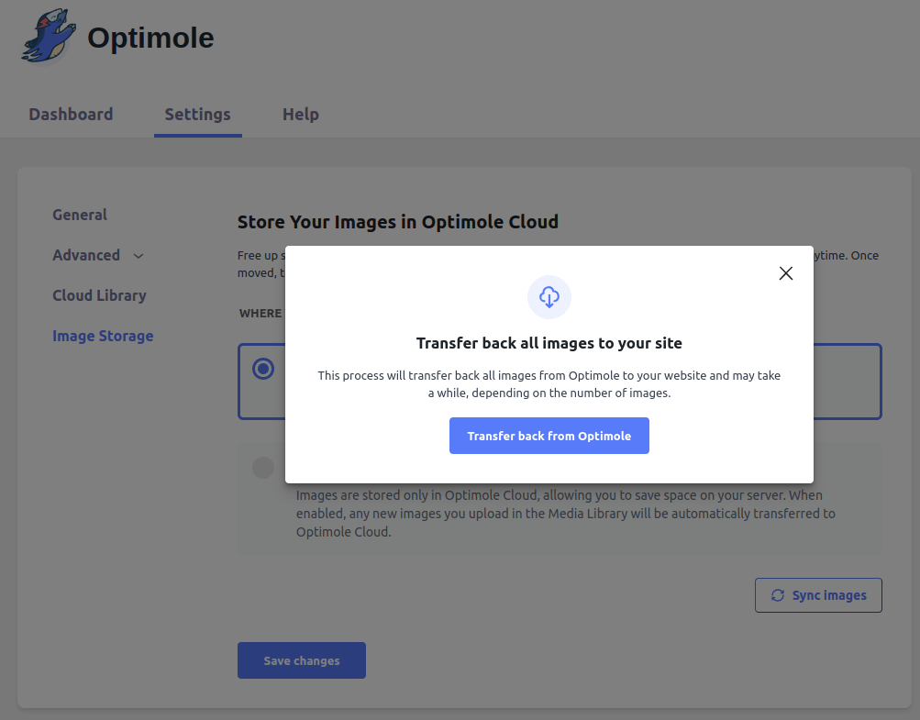Click the Advanced sidebar label

click(x=86, y=255)
